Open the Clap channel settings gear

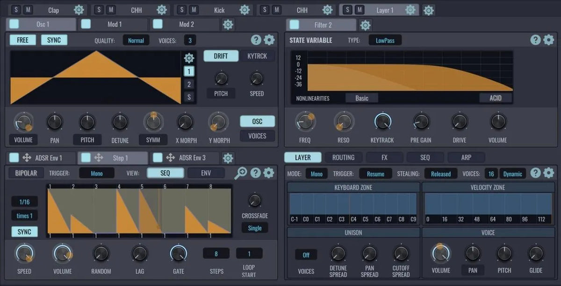(x=78, y=9)
